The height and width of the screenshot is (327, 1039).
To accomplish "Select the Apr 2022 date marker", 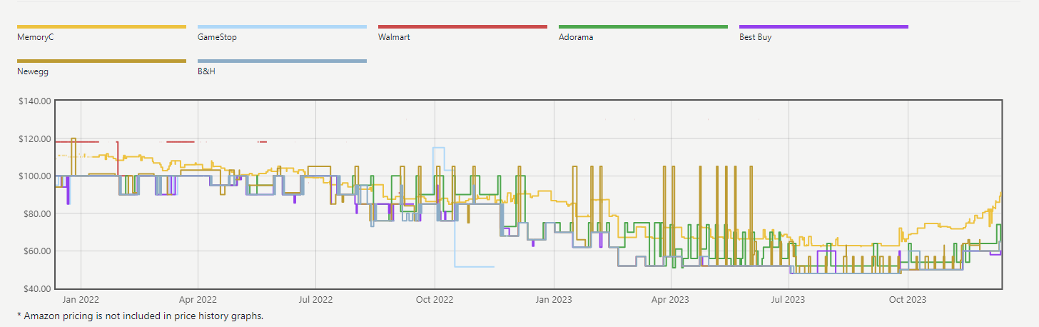I will pyautogui.click(x=197, y=300).
